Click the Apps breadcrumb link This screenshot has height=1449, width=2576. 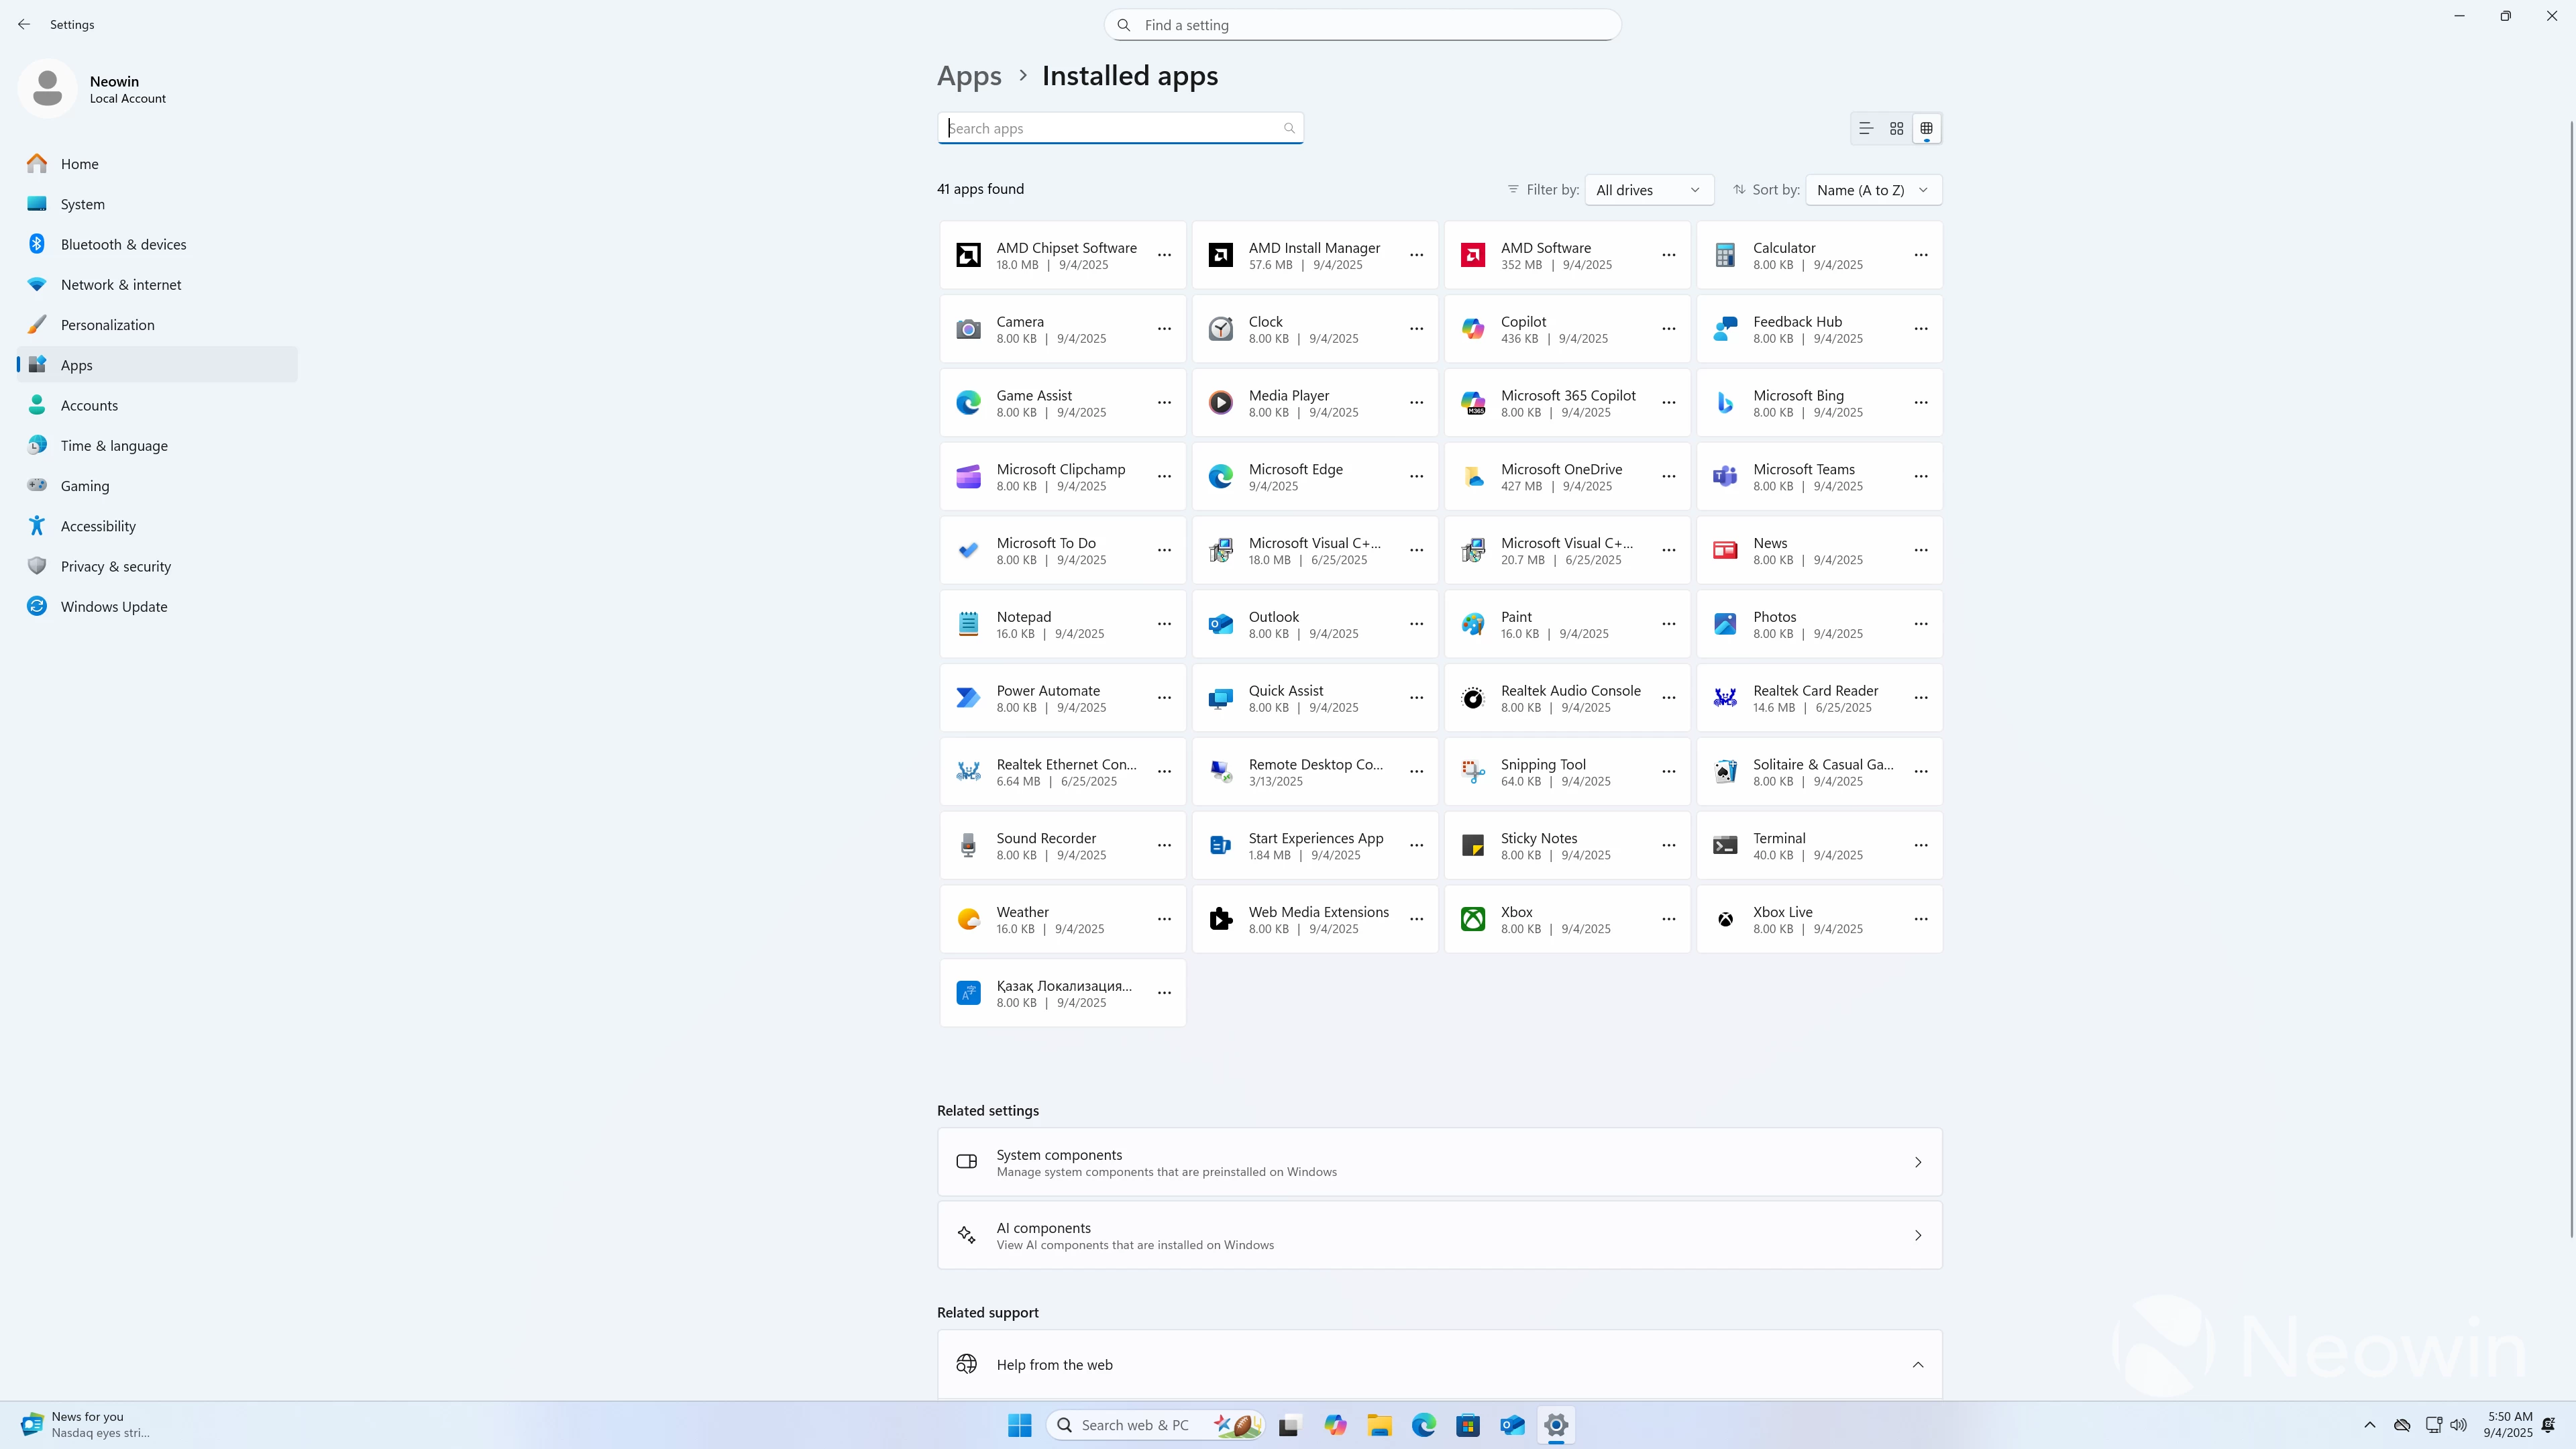pos(968,76)
